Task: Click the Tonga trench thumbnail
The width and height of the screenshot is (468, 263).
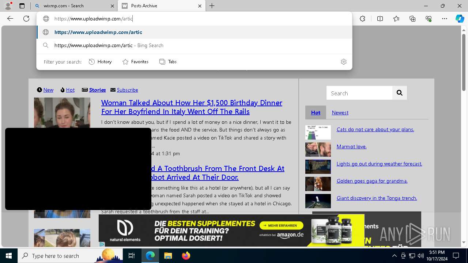Action: click(x=318, y=201)
